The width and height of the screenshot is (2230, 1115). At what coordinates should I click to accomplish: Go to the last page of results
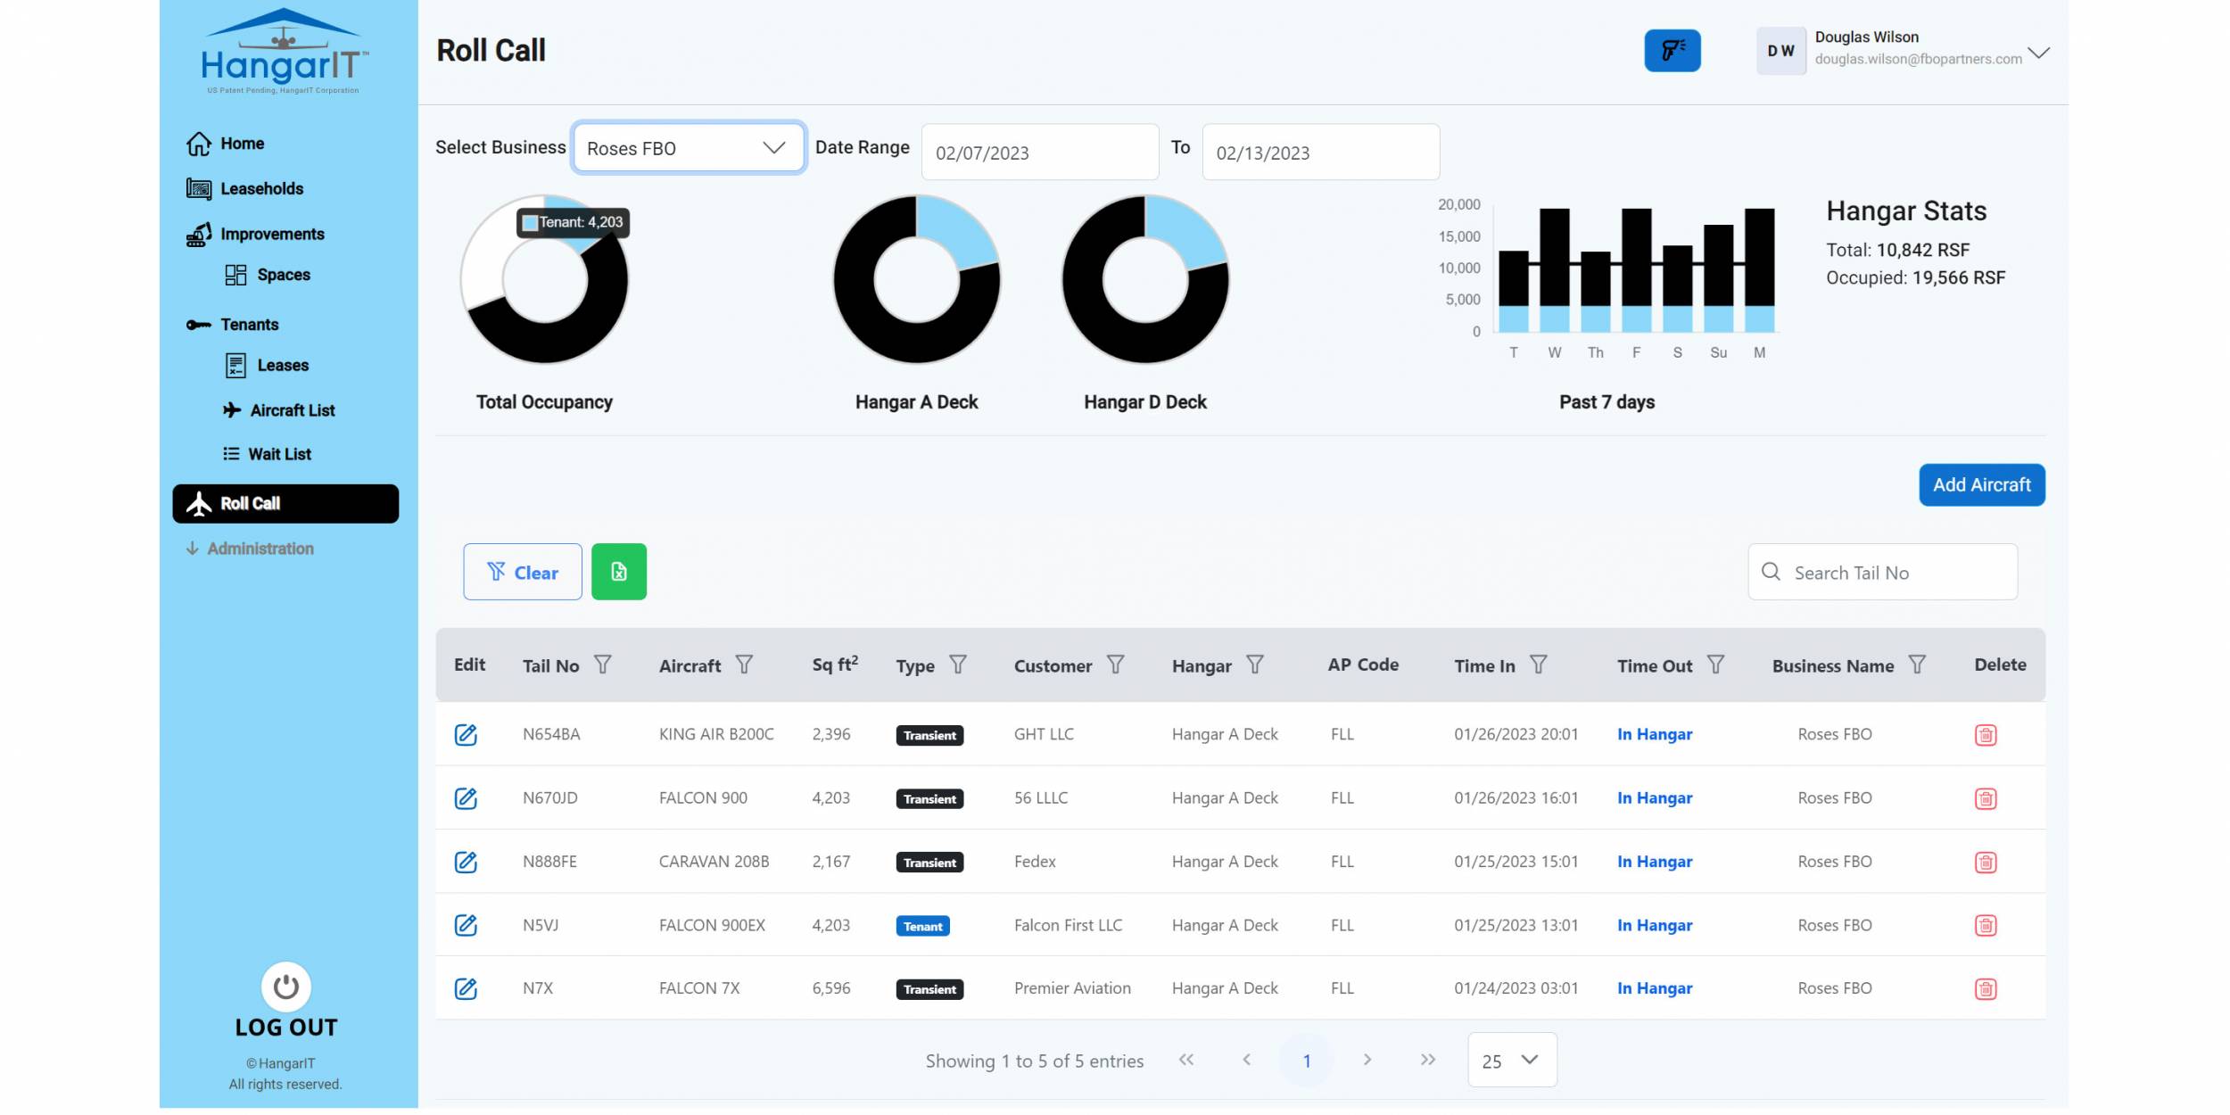click(x=1428, y=1061)
